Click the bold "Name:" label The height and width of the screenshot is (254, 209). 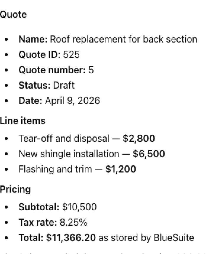coord(33,39)
